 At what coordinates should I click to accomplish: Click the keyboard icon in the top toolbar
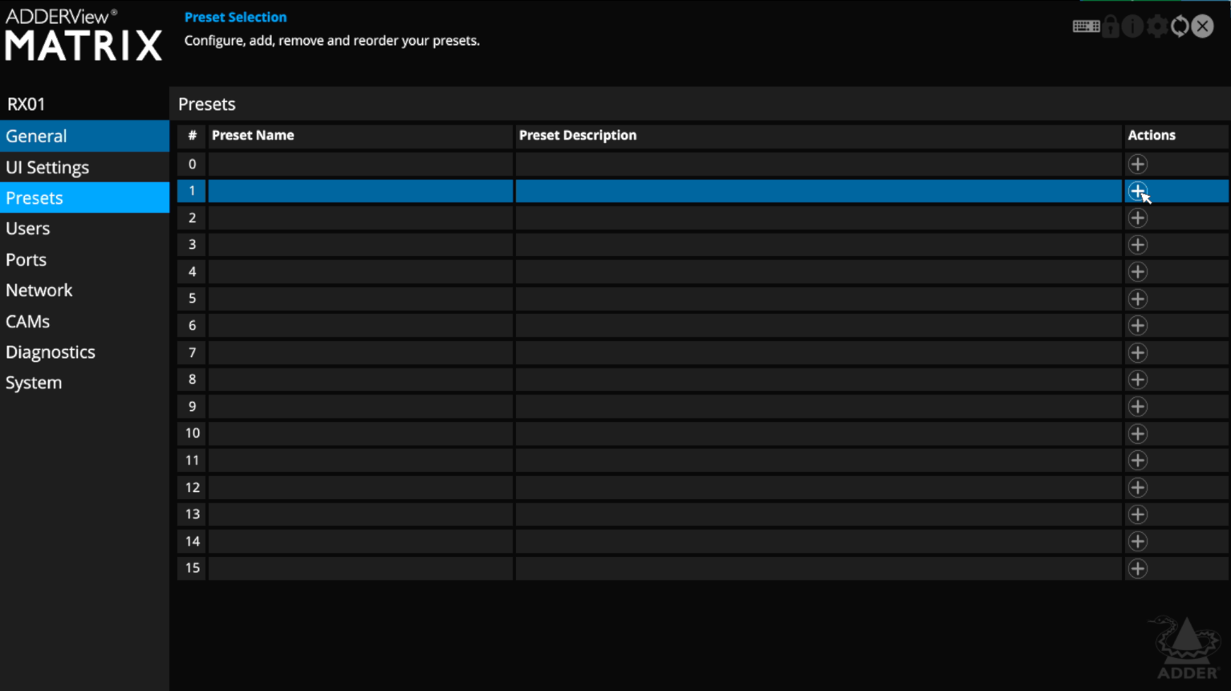(1086, 26)
